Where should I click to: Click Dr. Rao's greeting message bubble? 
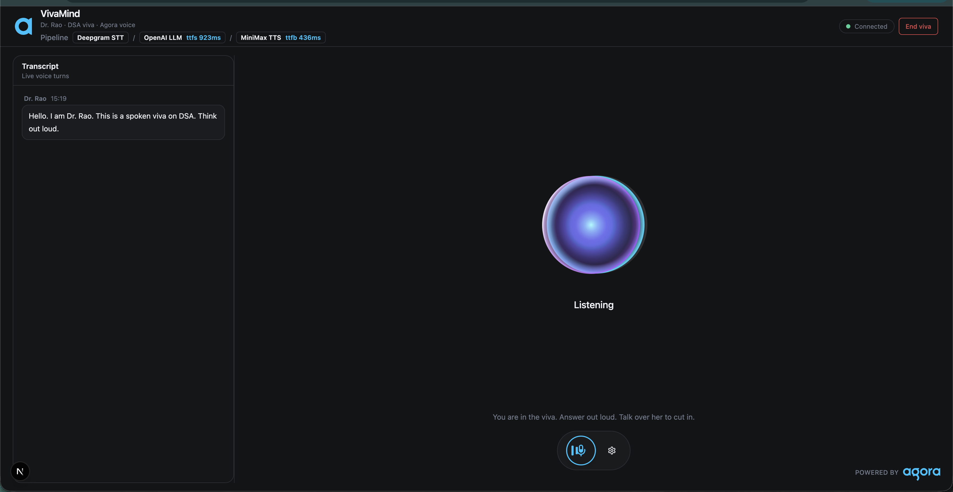tap(123, 122)
